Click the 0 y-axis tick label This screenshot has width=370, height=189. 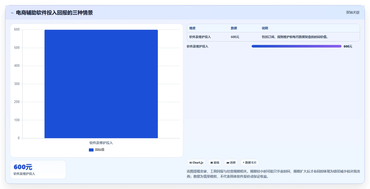pos(19,138)
